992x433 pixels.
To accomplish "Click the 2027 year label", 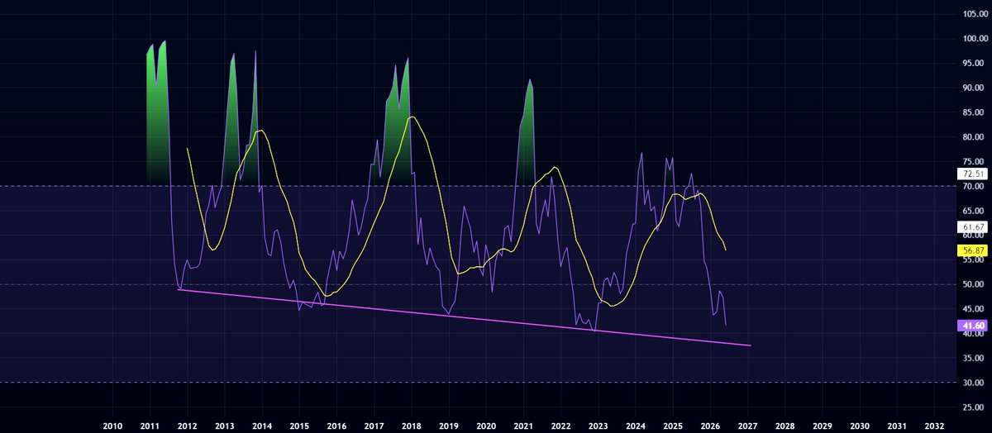I will 748,425.
